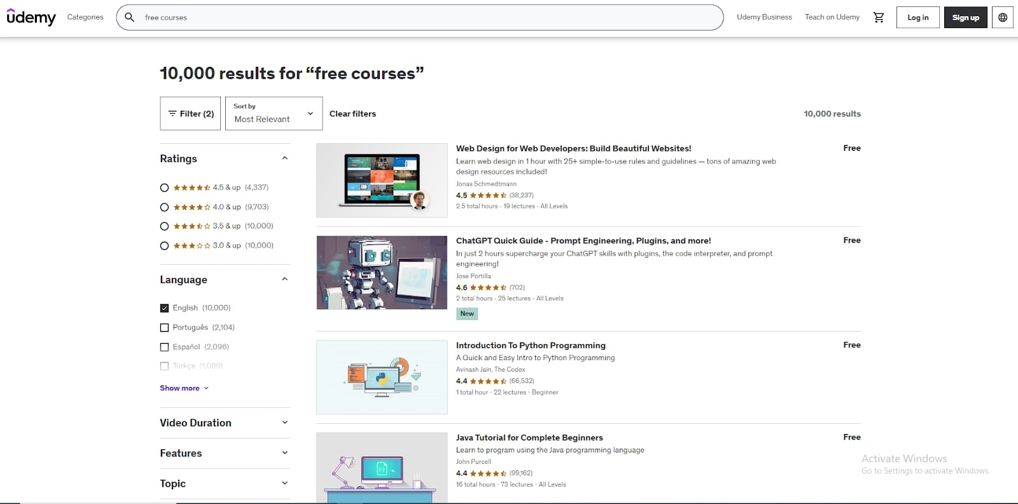This screenshot has width=1018, height=504.
Task: Click the ChatGPT Quick Guide course thumbnail
Action: [381, 272]
